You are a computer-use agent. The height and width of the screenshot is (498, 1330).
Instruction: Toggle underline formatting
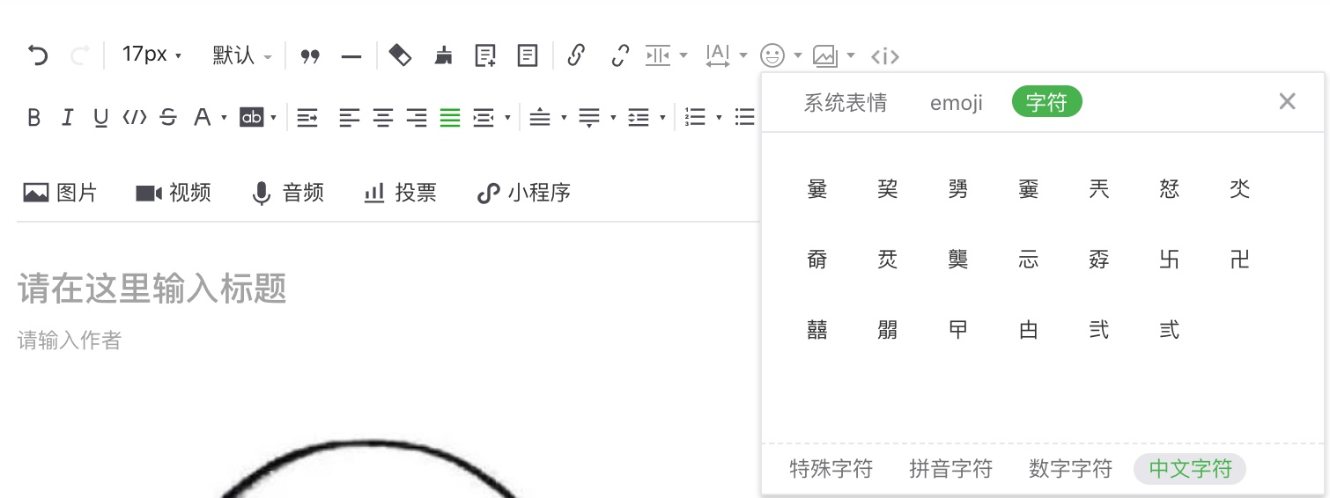coord(100,117)
